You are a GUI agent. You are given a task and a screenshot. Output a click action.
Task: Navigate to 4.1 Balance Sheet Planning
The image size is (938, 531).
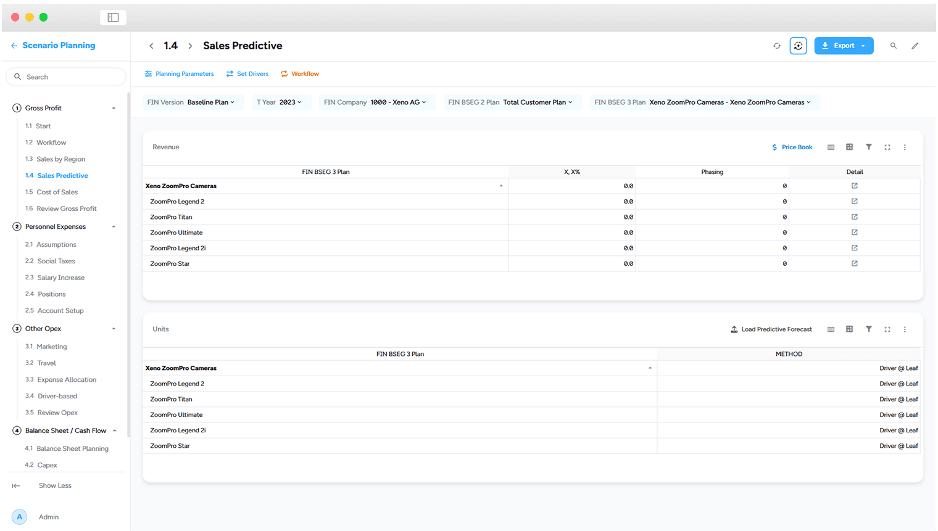67,449
